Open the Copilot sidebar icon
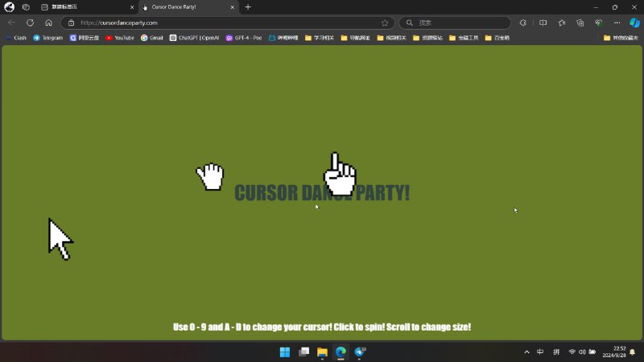Viewport: 644px width, 362px height. 634,23
